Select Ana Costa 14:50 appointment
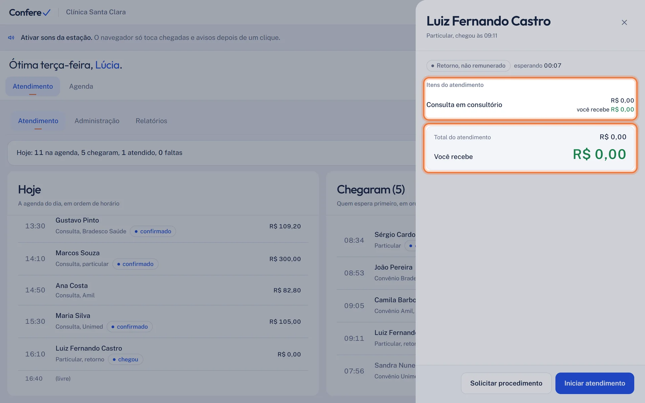Image resolution: width=645 pixels, height=403 pixels. point(163,290)
